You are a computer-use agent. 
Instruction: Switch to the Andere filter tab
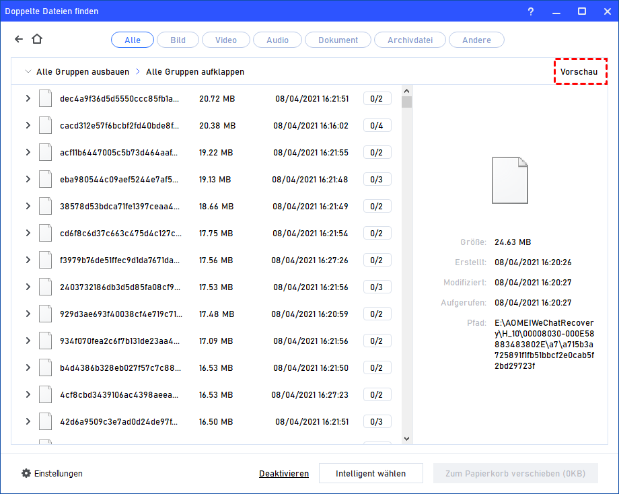coord(477,40)
